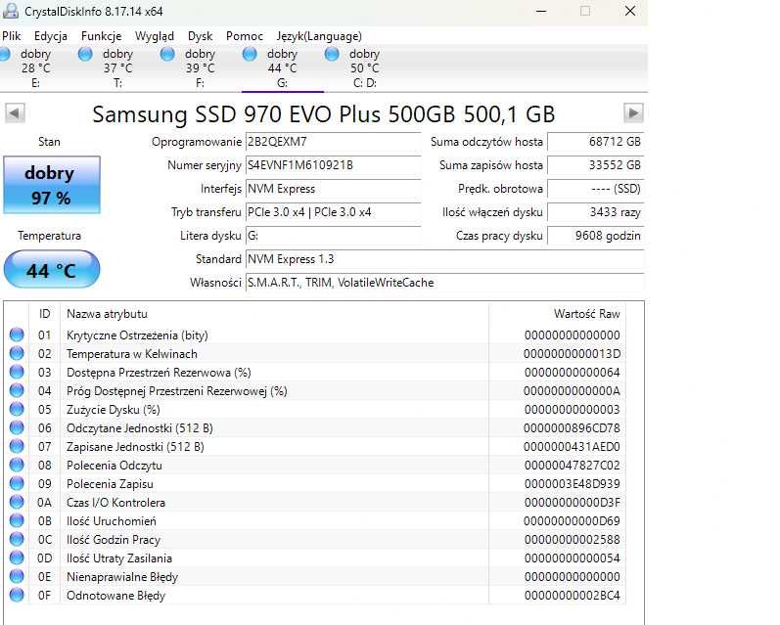Click the Litera dysku field G:
This screenshot has height=625, width=780.
(x=334, y=235)
